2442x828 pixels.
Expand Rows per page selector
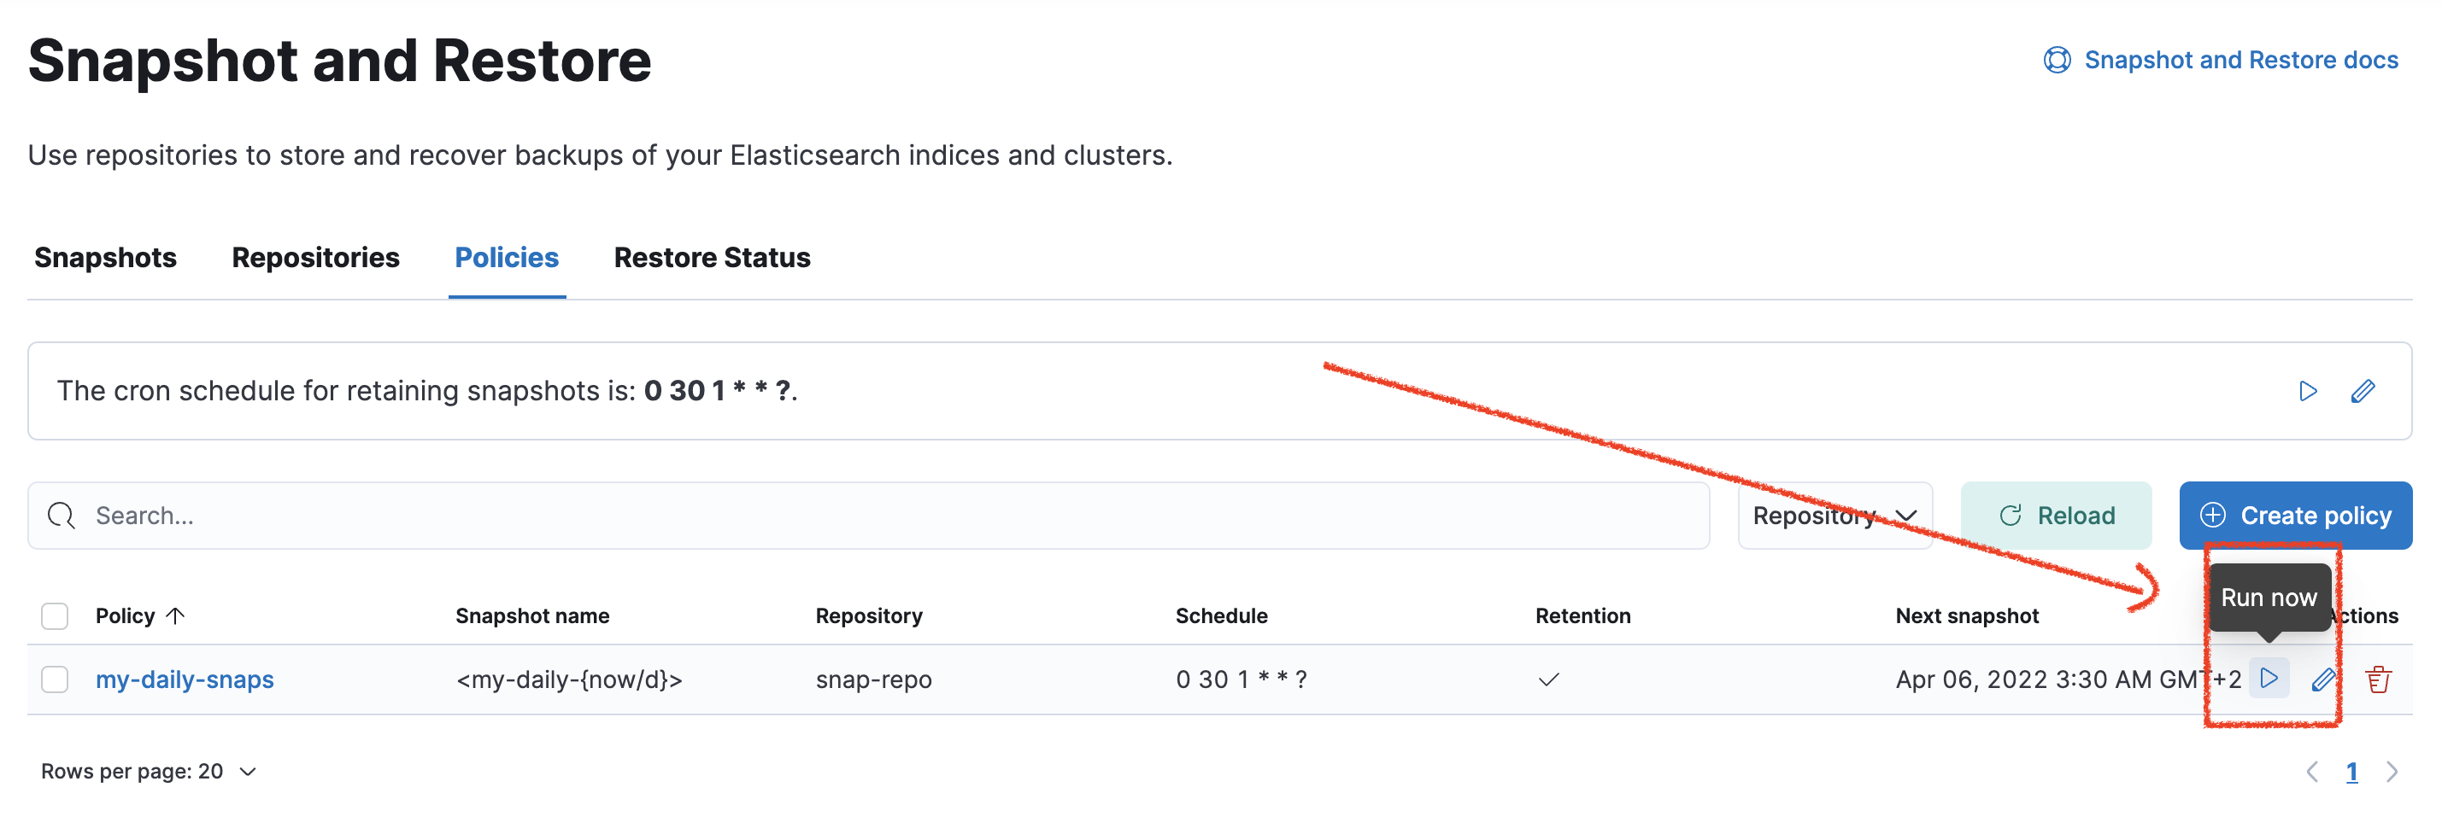[149, 771]
